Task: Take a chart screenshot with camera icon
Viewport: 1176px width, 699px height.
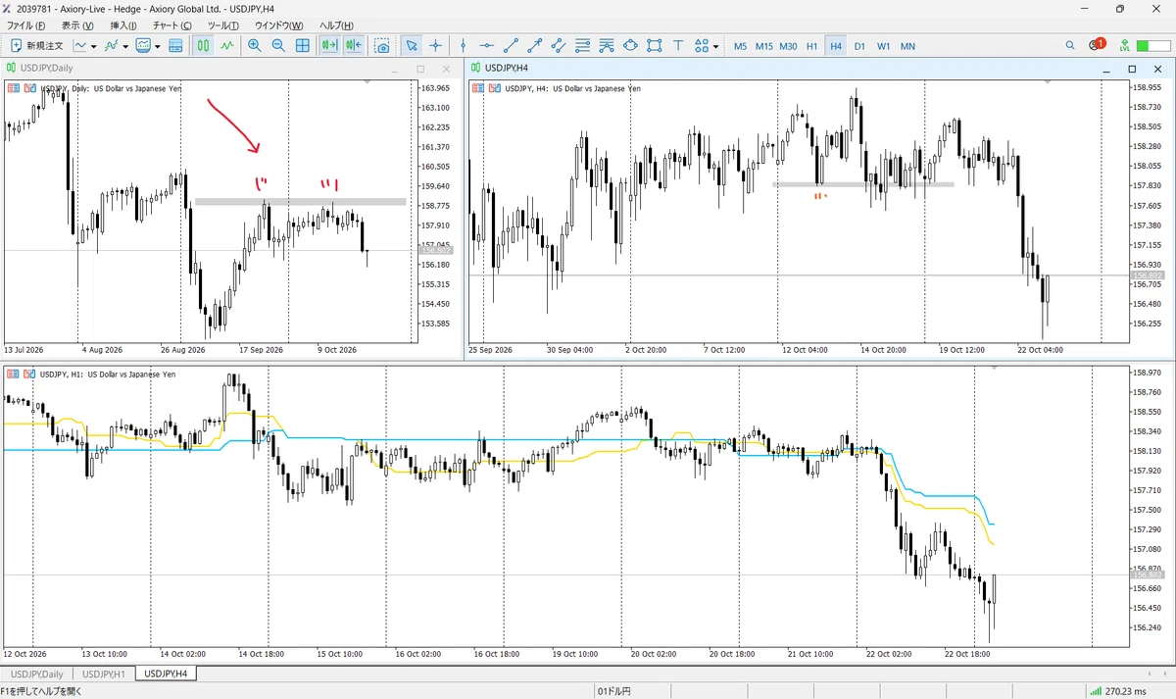Action: coord(382,46)
